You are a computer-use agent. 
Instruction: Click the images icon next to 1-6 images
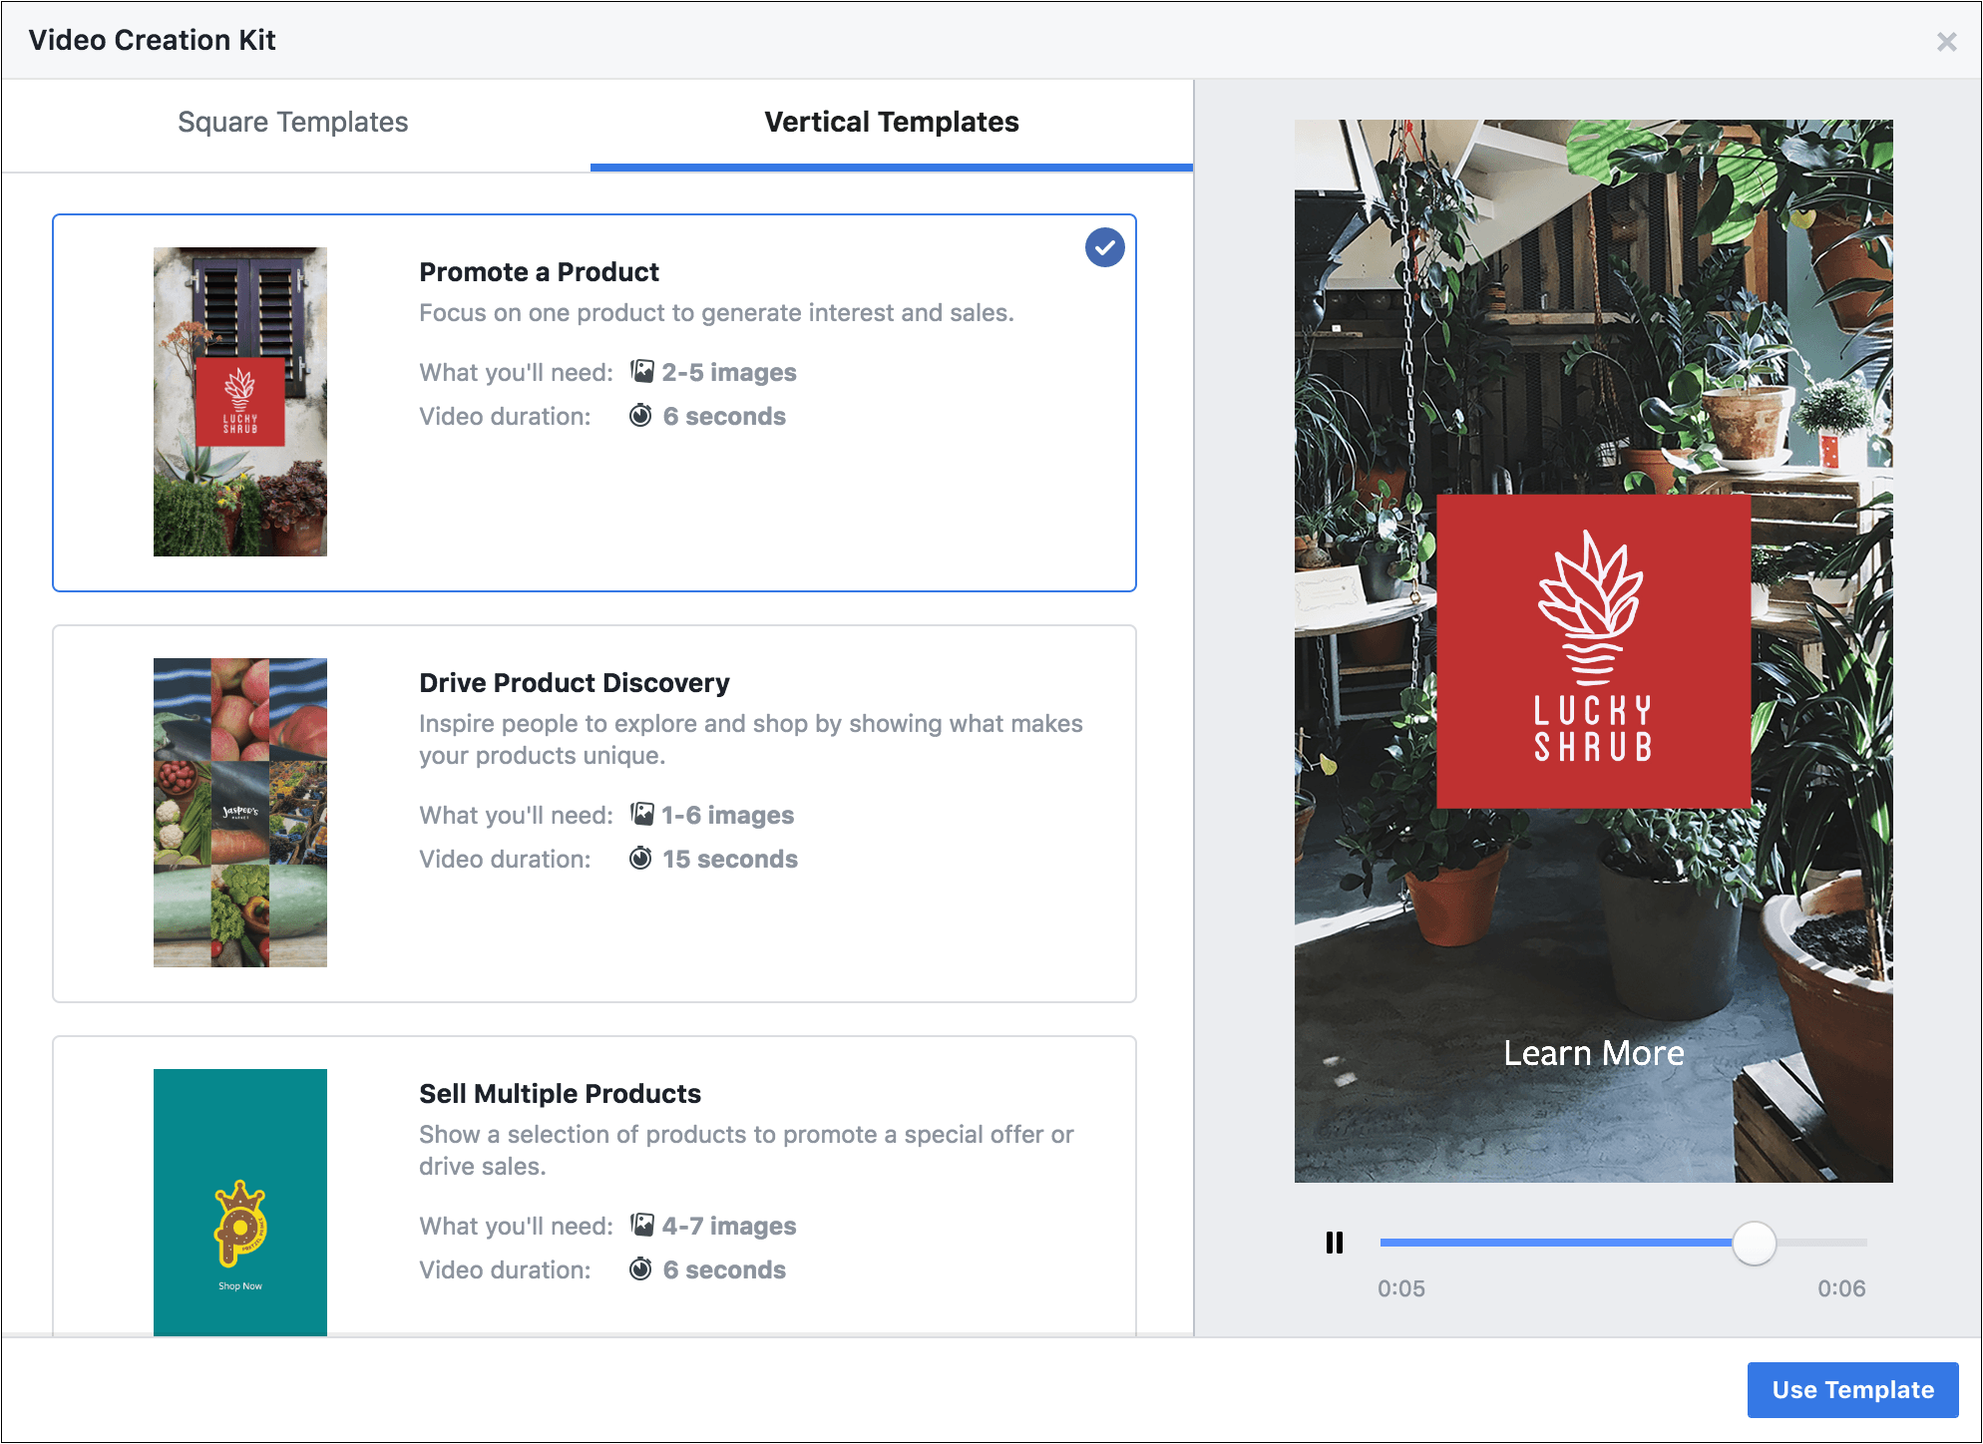click(642, 815)
